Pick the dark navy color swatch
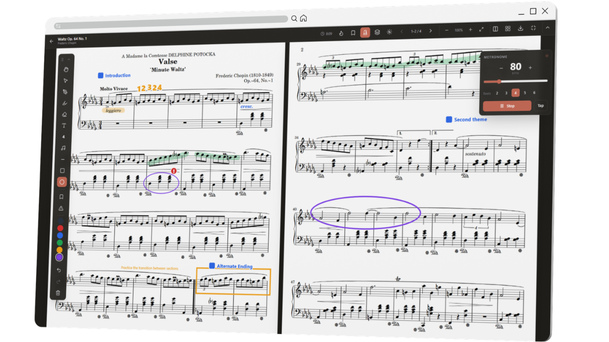This screenshot has width=609, height=342. pos(60,221)
